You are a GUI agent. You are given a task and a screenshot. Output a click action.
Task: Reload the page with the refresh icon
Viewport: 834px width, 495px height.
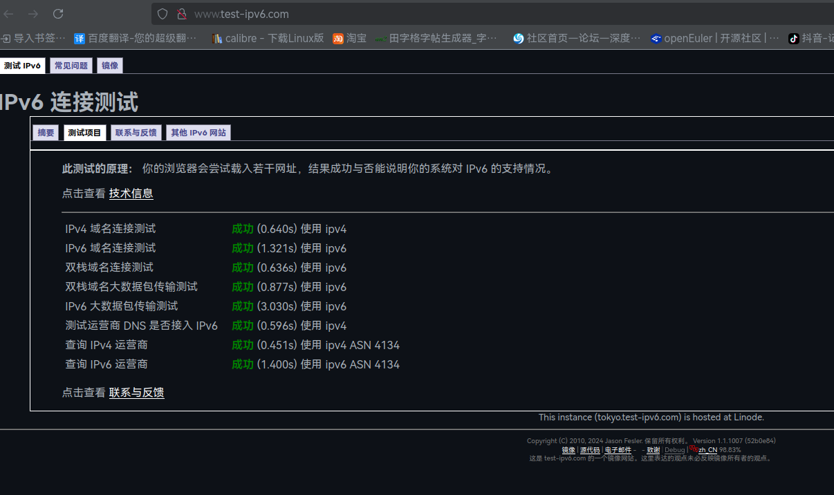coord(58,14)
